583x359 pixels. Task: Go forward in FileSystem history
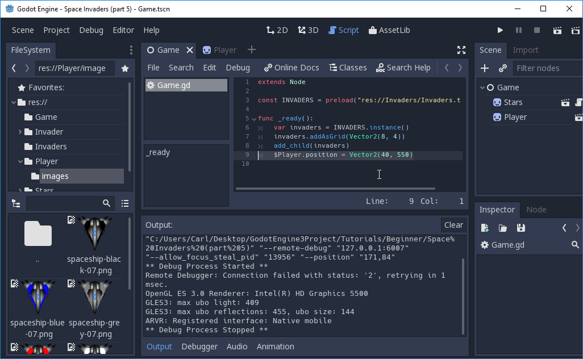[x=27, y=68]
